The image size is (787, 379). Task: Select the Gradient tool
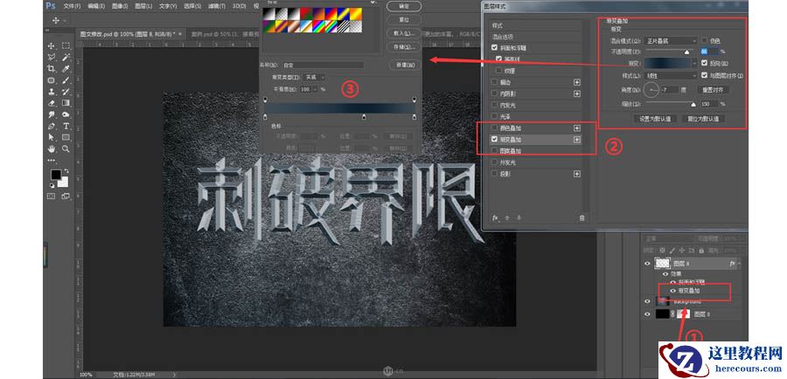[x=66, y=103]
